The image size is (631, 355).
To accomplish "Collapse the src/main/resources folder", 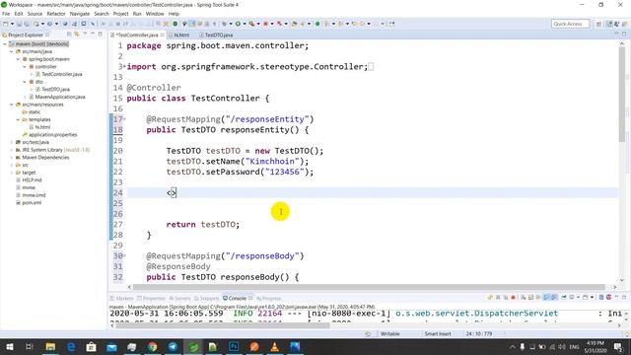I will [11, 105].
